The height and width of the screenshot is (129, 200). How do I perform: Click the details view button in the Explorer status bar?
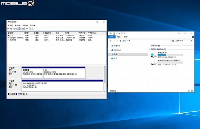pos(189,91)
